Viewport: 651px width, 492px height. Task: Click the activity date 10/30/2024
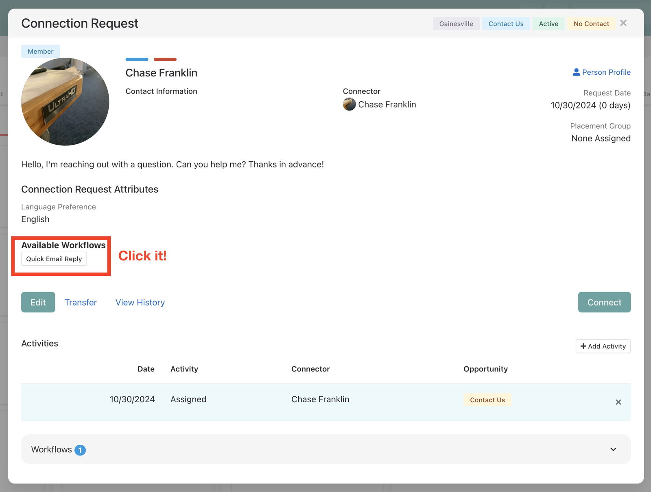pyautogui.click(x=132, y=399)
